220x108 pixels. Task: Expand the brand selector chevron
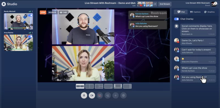click(218, 4)
